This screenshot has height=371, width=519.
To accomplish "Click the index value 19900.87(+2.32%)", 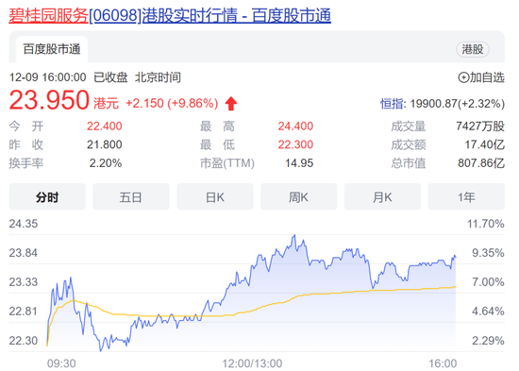I will coord(458,104).
